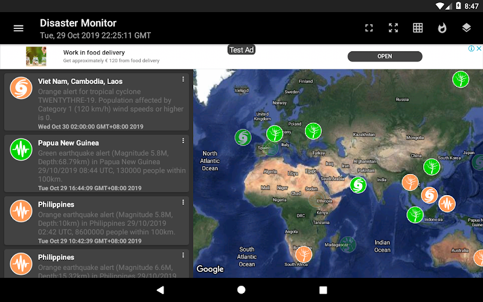The height and width of the screenshot is (302, 483).
Task: Select orange cyclone marker near Viet Nam
Action: [x=429, y=195]
